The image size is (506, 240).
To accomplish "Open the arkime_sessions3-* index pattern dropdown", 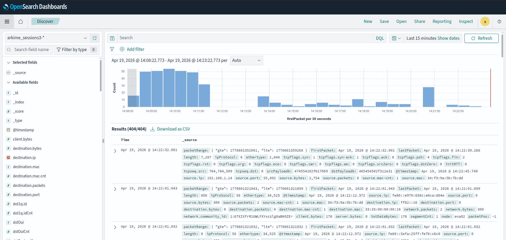I will 47,38.
